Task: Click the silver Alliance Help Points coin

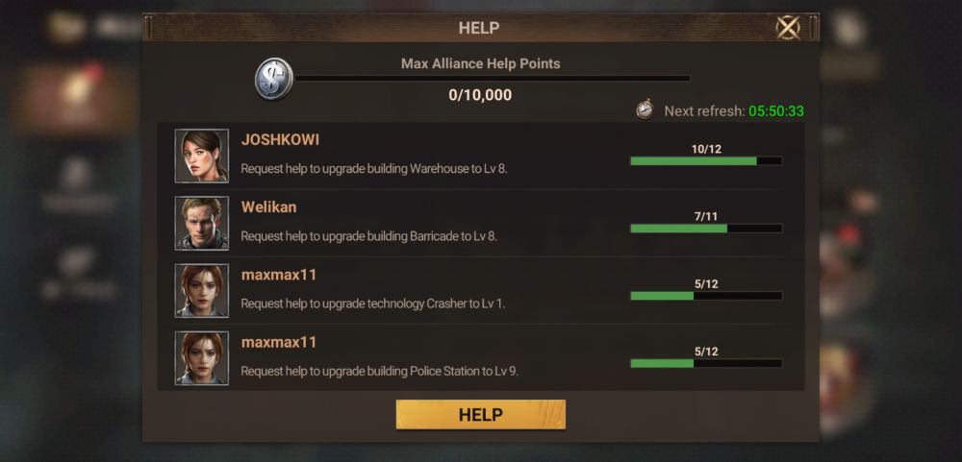Action: click(273, 79)
